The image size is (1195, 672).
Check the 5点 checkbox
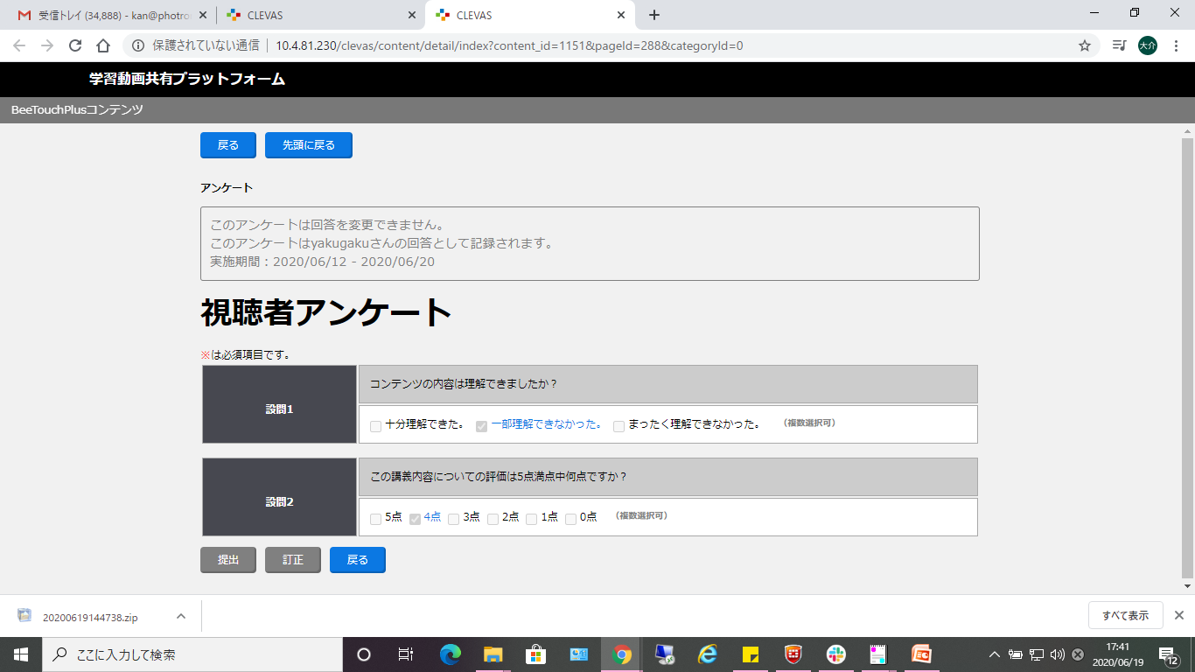pyautogui.click(x=375, y=519)
